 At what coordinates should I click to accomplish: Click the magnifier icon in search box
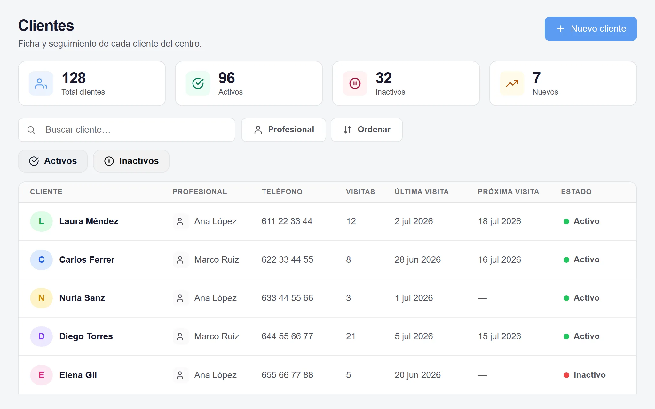click(x=31, y=130)
